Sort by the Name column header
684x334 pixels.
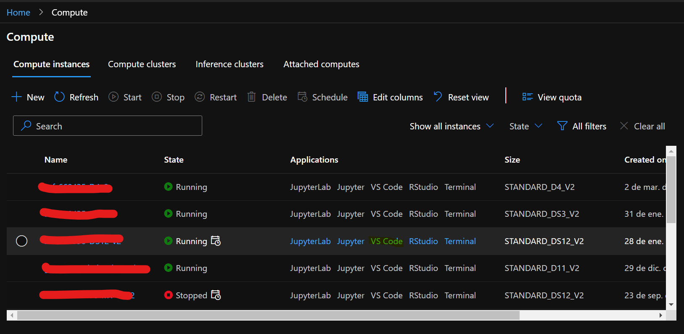[x=56, y=160]
